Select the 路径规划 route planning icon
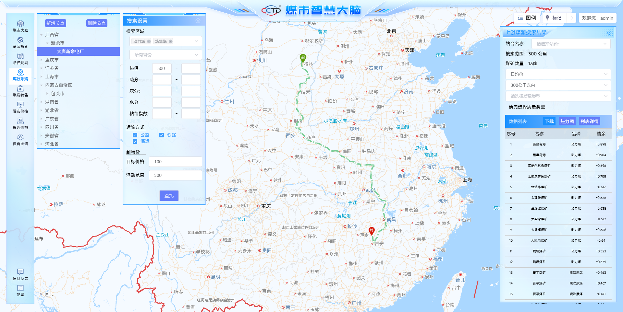 [x=20, y=58]
